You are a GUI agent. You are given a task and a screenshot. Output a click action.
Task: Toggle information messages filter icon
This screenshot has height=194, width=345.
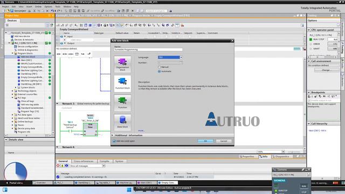[66, 165]
